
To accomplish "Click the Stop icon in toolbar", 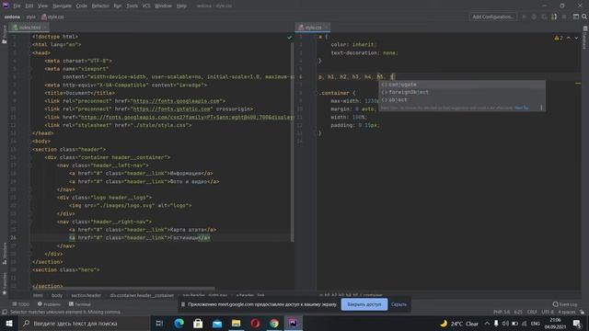I will point(564,17).
